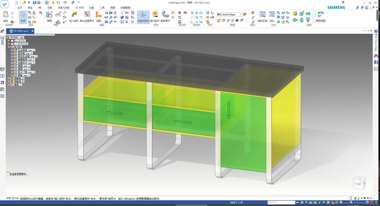Uncheck the 抽屉.par:1 checkbox
This screenshot has height=206, width=380.
(12, 66)
